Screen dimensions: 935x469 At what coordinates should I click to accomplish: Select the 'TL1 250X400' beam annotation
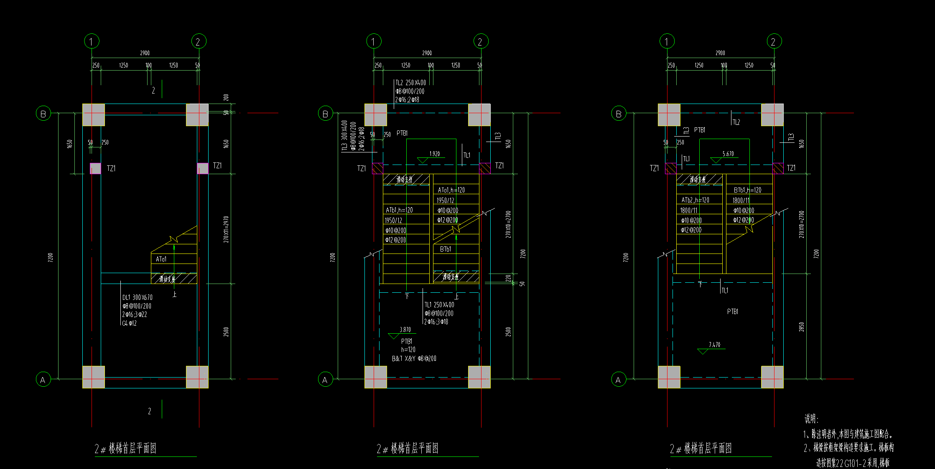(x=439, y=305)
